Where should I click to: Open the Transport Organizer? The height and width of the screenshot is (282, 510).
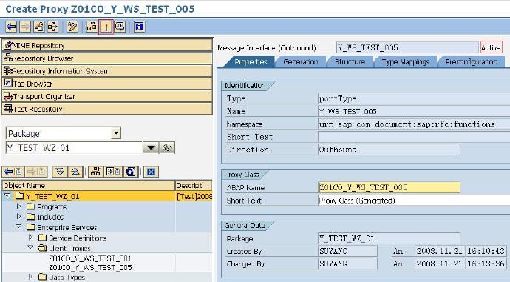(x=107, y=96)
